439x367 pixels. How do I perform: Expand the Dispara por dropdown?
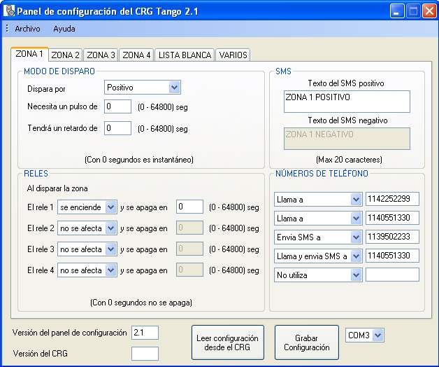point(143,88)
